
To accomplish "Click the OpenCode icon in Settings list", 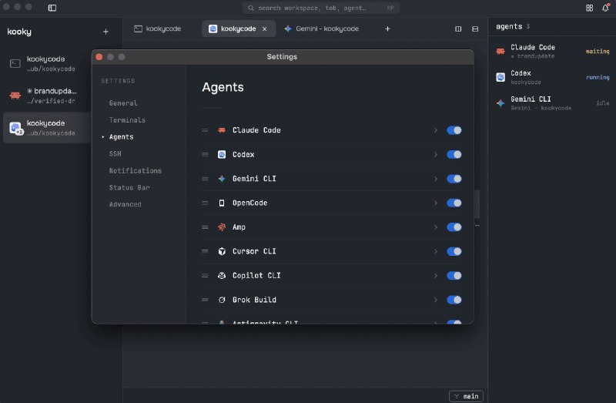I will click(x=222, y=203).
